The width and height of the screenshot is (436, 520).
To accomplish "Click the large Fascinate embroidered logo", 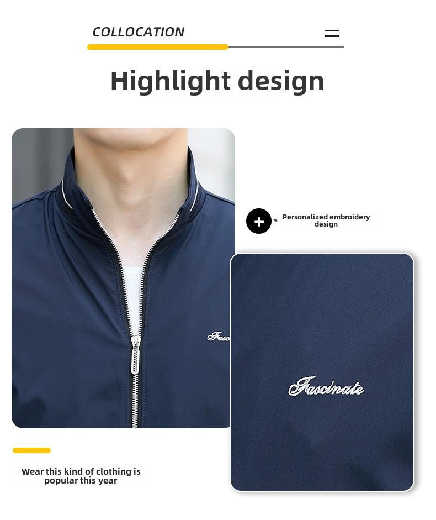I will pos(326,387).
